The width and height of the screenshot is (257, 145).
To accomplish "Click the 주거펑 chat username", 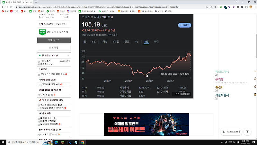I will tap(219, 79).
